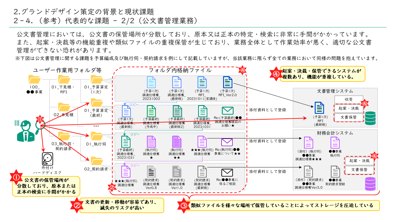Open the purple mail icon for 執行伺
Viewport: 395px width, 222px height.
point(227,142)
